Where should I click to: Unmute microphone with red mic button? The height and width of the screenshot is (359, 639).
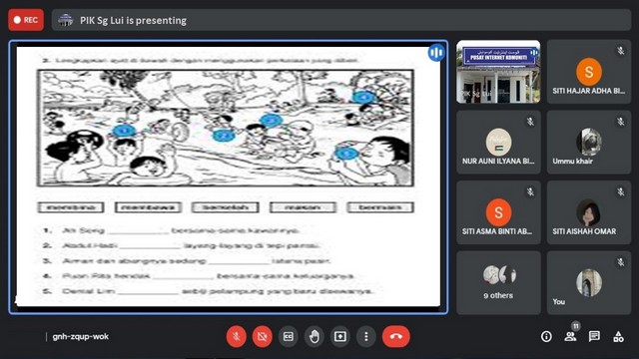(237, 337)
